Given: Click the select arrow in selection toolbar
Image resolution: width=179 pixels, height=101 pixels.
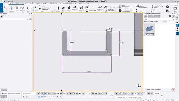Looking at the screenshot, I should pyautogui.click(x=39, y=93).
